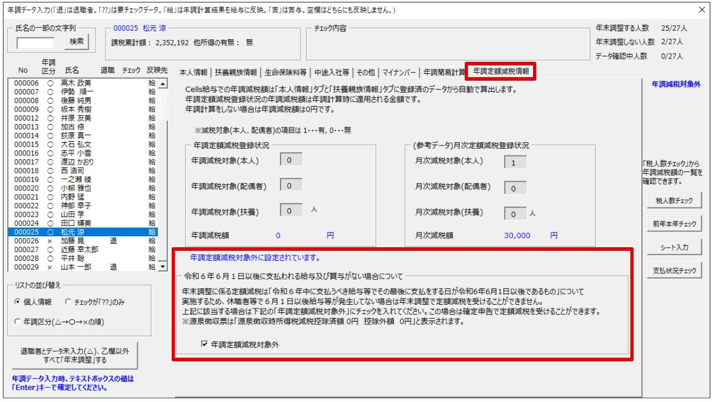Click the employee list scroll up arrow
The width and height of the screenshot is (714, 402).
pos(162,83)
